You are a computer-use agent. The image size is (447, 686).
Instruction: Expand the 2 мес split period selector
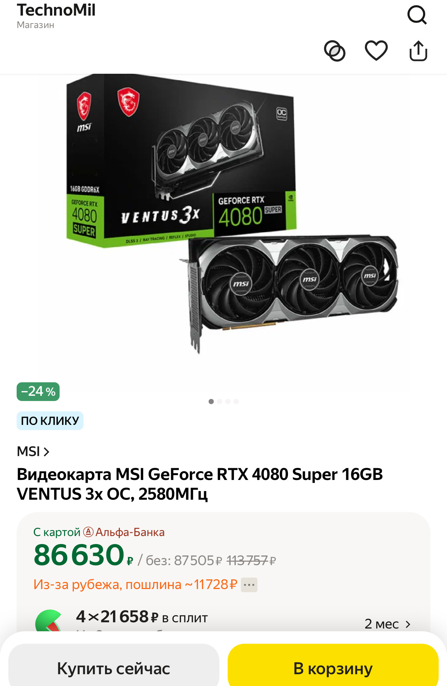(x=387, y=624)
